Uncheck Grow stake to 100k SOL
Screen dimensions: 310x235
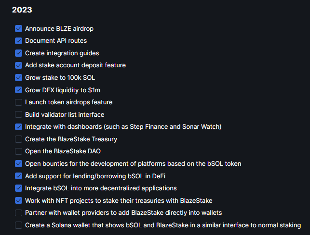coord(18,77)
